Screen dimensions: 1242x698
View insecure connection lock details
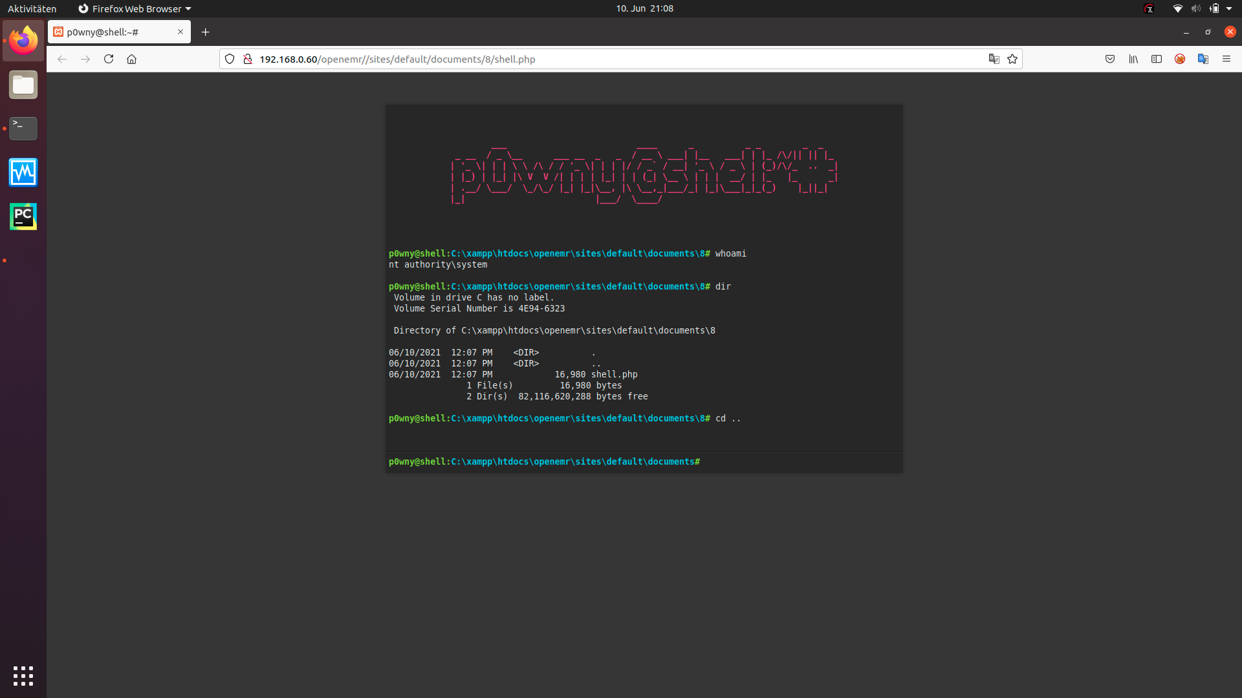point(247,59)
